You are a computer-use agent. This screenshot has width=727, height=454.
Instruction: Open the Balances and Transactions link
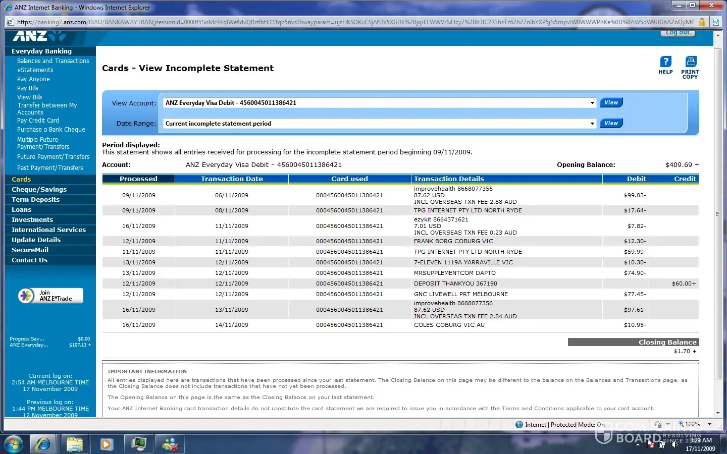click(x=53, y=61)
